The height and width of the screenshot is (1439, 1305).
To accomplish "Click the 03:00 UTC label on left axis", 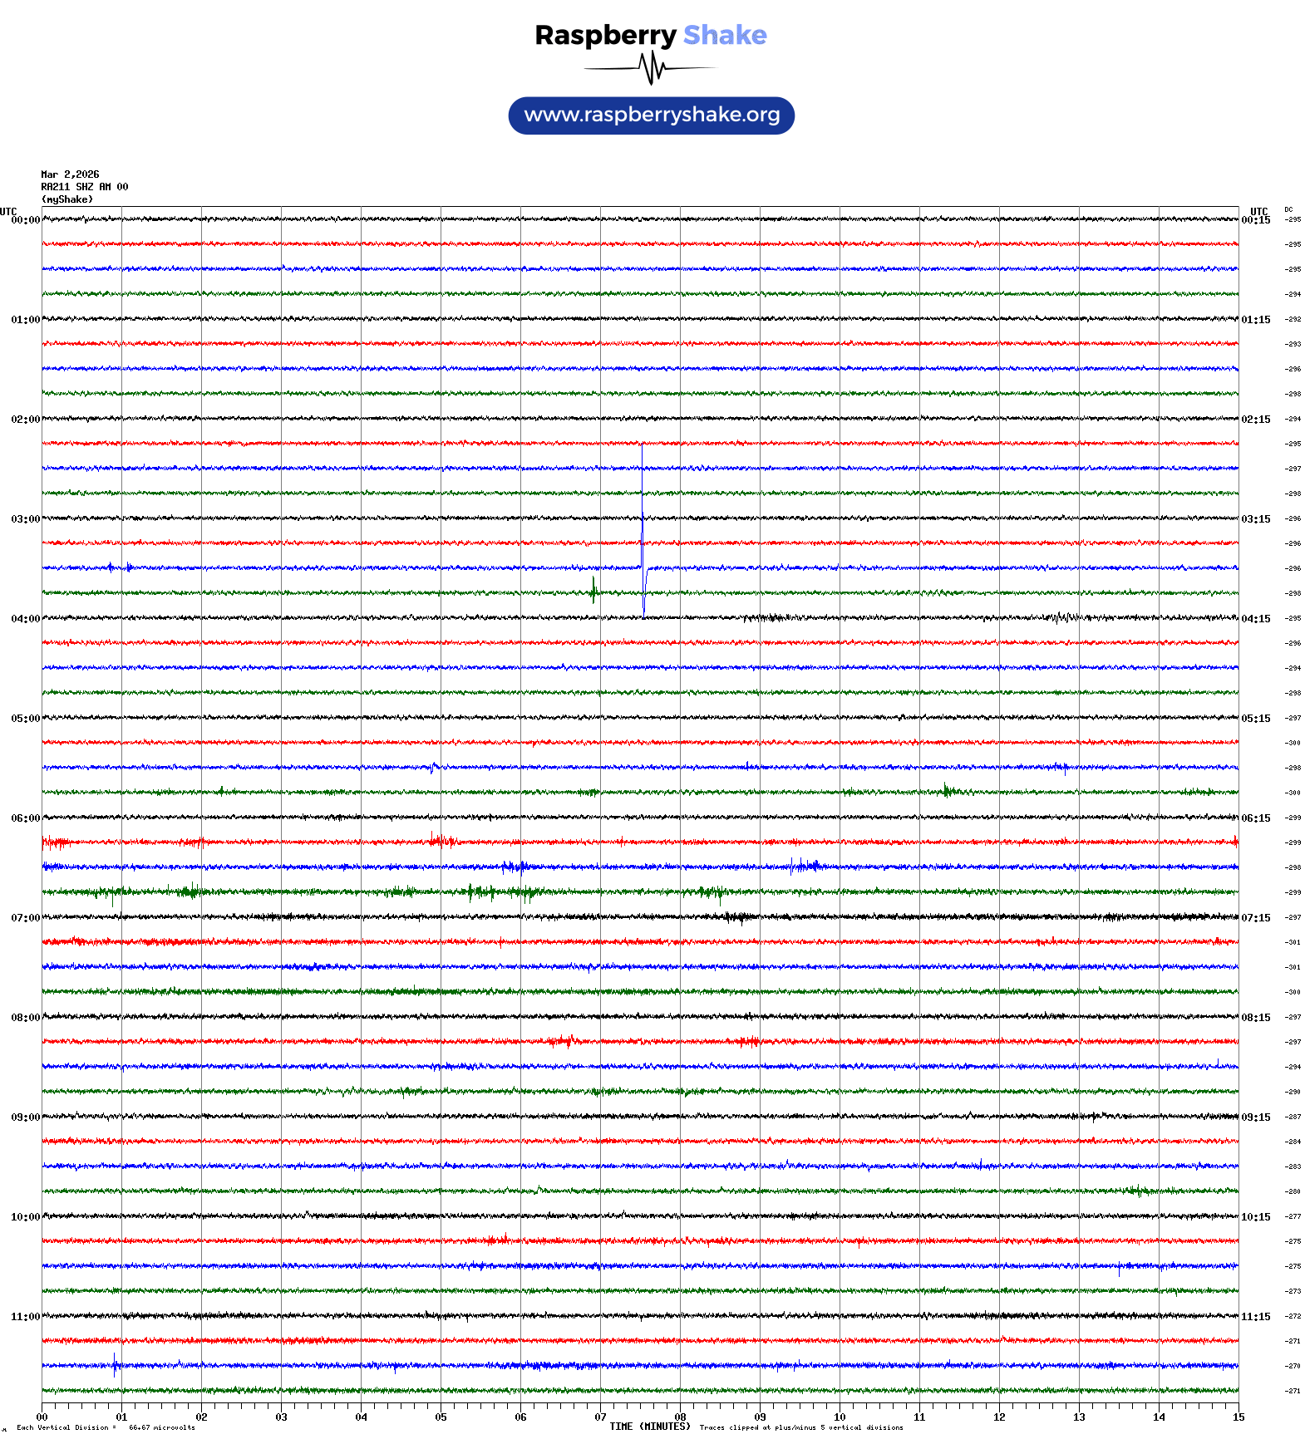I will pyautogui.click(x=25, y=519).
